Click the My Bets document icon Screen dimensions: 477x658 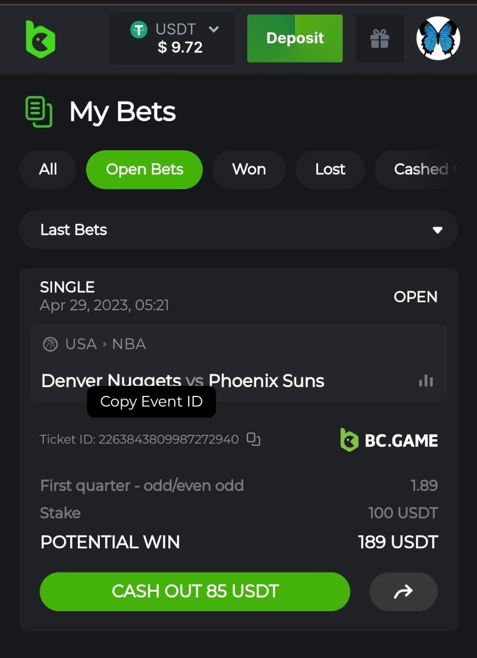click(39, 112)
